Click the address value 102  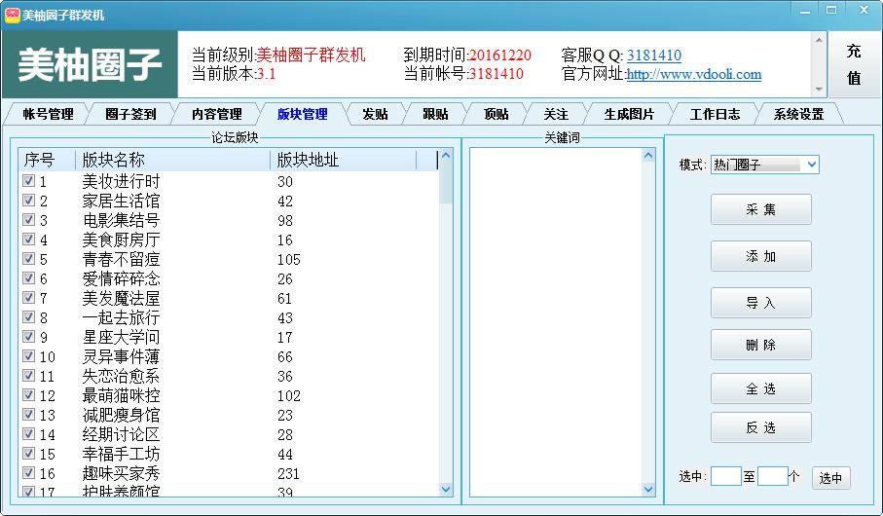pyautogui.click(x=289, y=396)
